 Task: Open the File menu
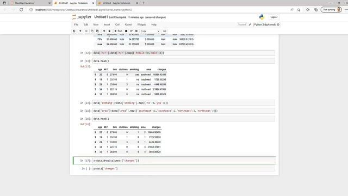[x=76, y=24]
